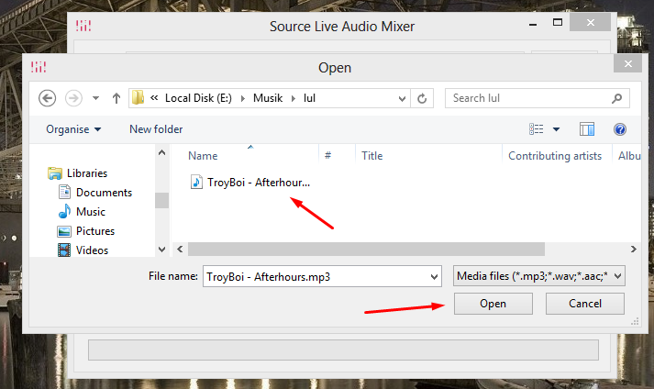Close the Source Live Audio Mixer window

[590, 23]
